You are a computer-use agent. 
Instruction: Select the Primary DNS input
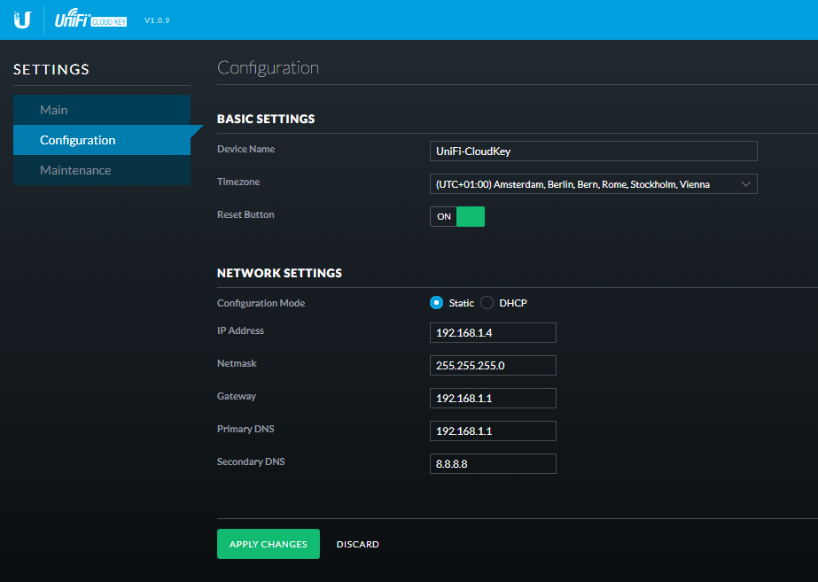pos(493,431)
